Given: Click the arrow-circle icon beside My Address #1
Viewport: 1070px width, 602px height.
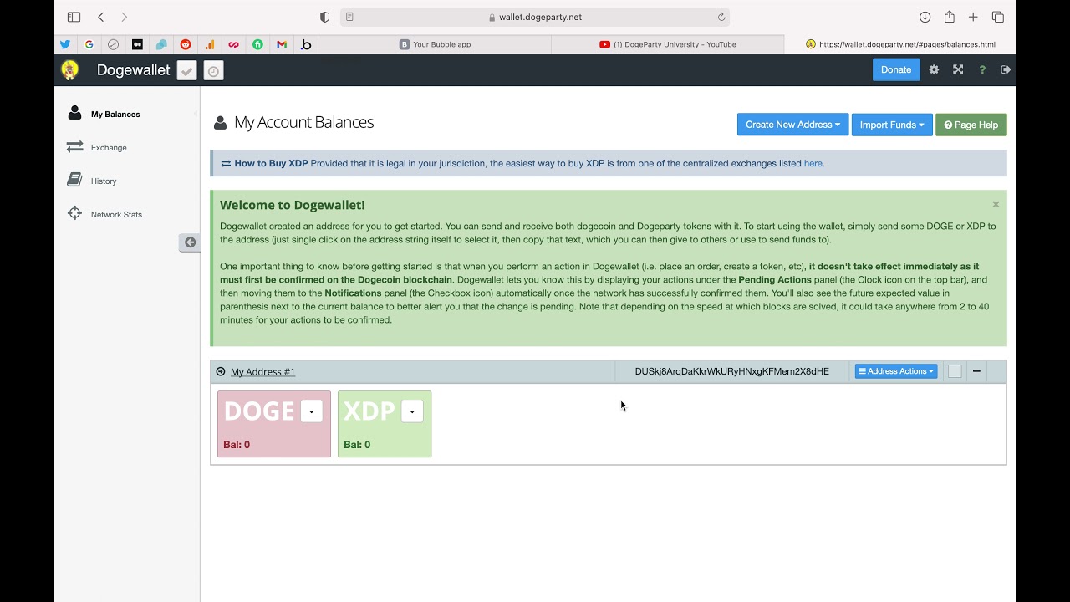Looking at the screenshot, I should click(x=221, y=372).
